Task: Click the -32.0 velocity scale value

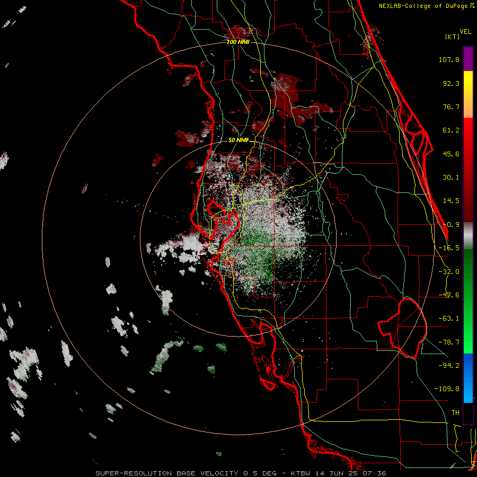Action: tap(449, 272)
